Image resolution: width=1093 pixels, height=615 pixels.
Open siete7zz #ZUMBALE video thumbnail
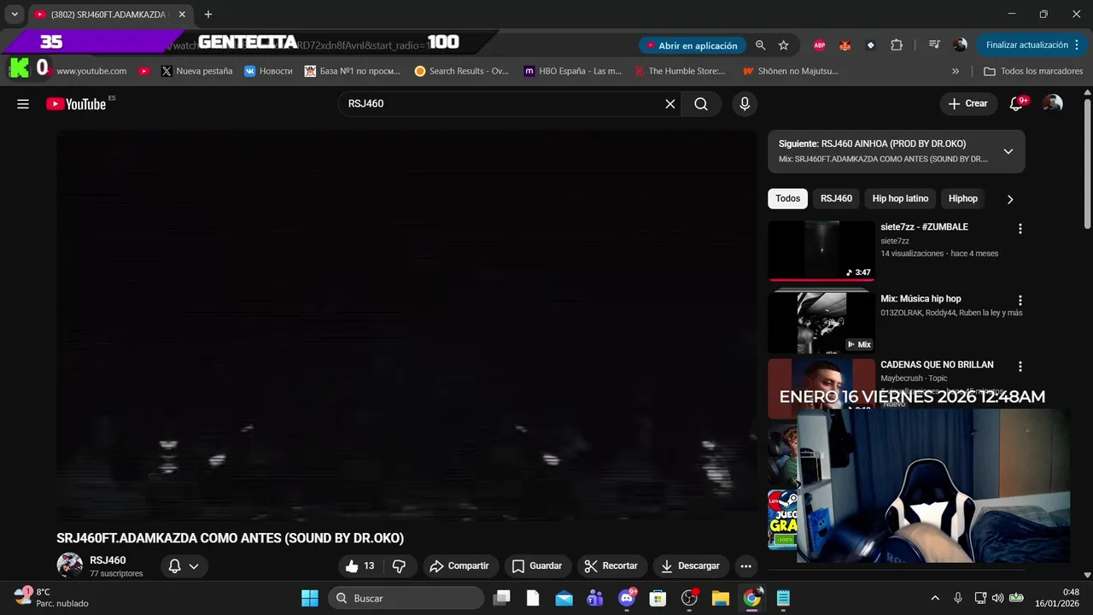[x=821, y=250]
